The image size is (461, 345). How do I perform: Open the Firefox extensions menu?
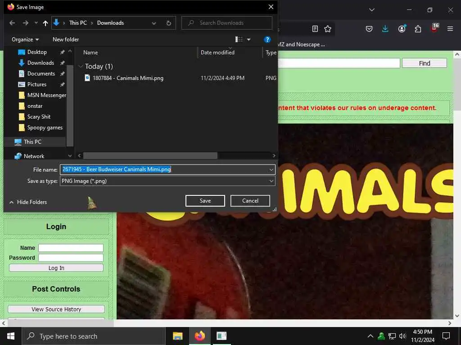tap(418, 29)
